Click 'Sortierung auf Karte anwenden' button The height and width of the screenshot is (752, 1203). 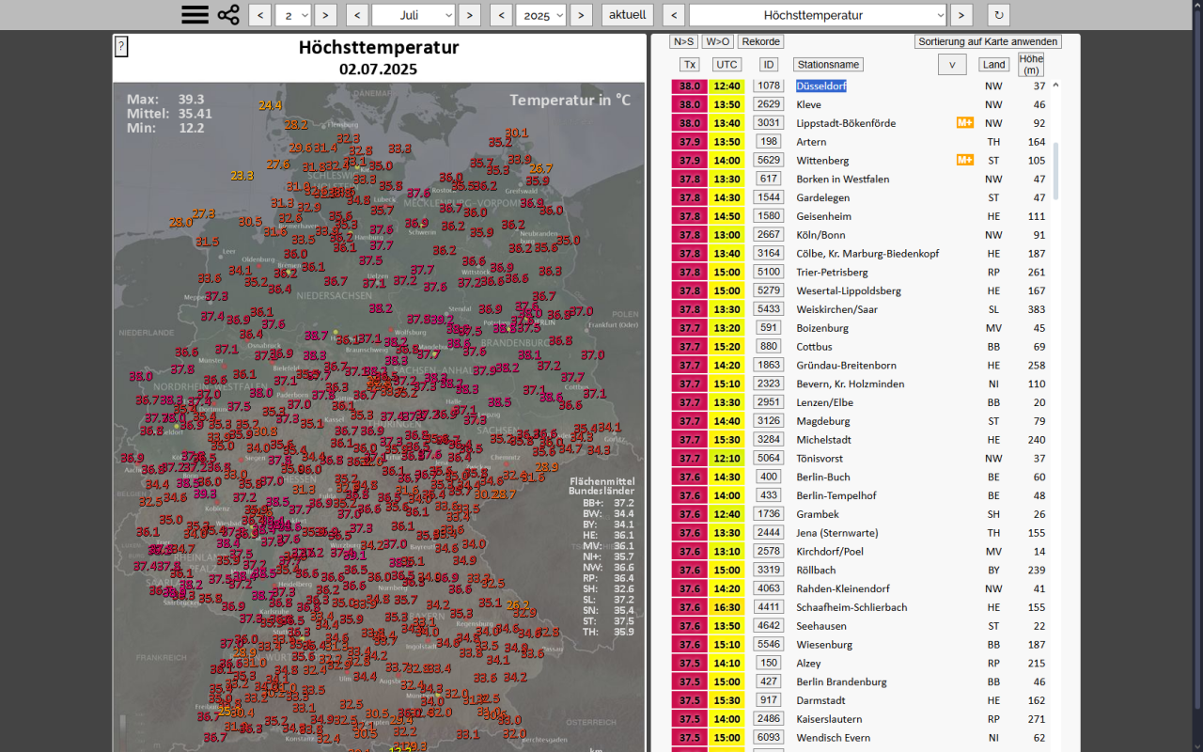coord(988,41)
